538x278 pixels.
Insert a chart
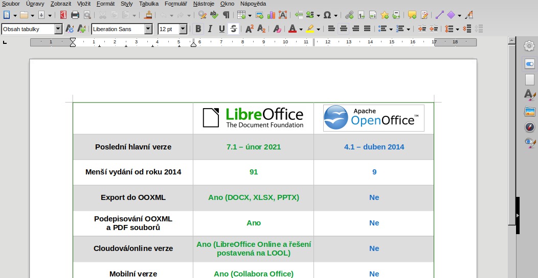click(x=272, y=15)
